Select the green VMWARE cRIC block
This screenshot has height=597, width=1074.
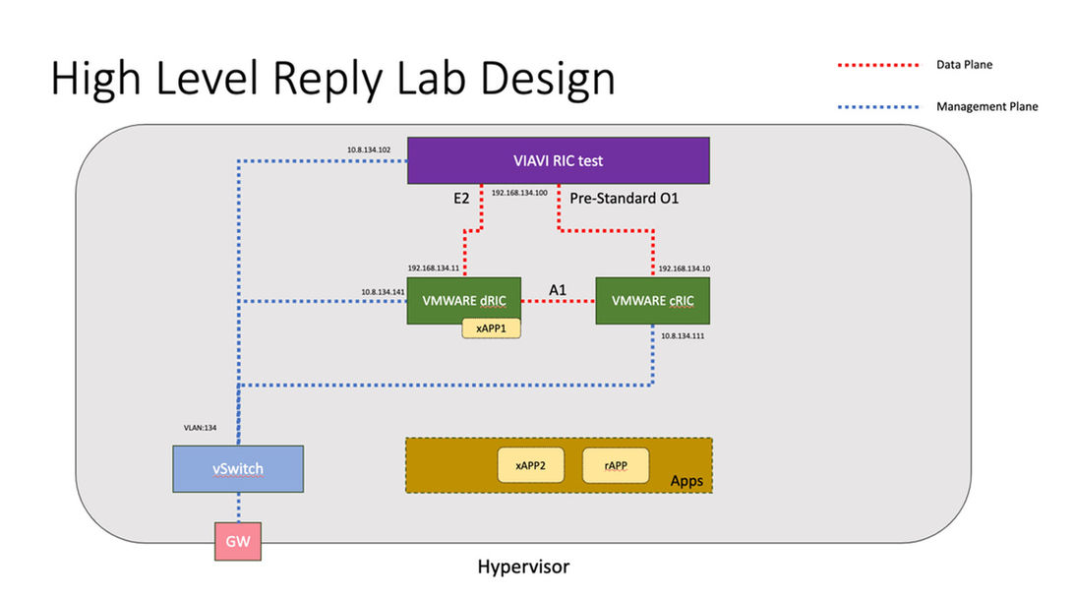(x=652, y=300)
